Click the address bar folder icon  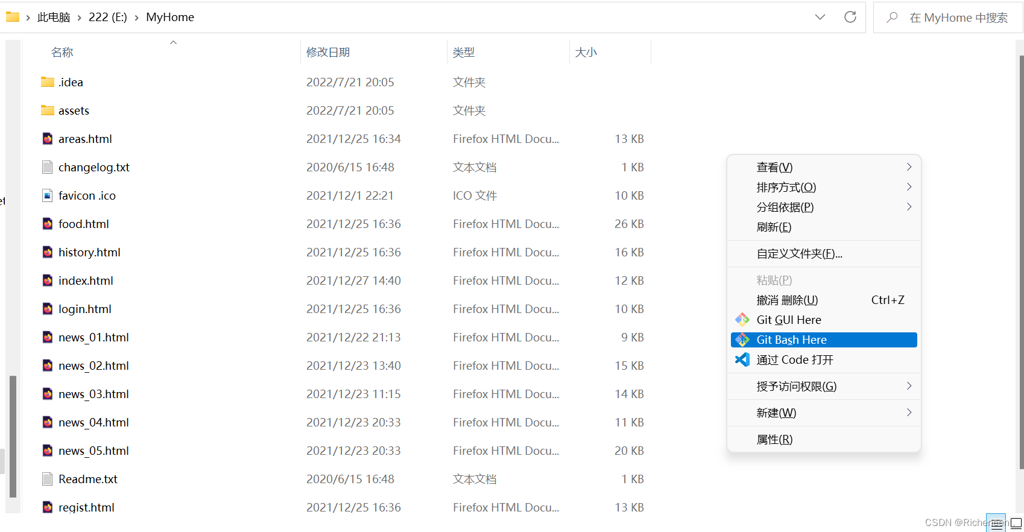[13, 17]
